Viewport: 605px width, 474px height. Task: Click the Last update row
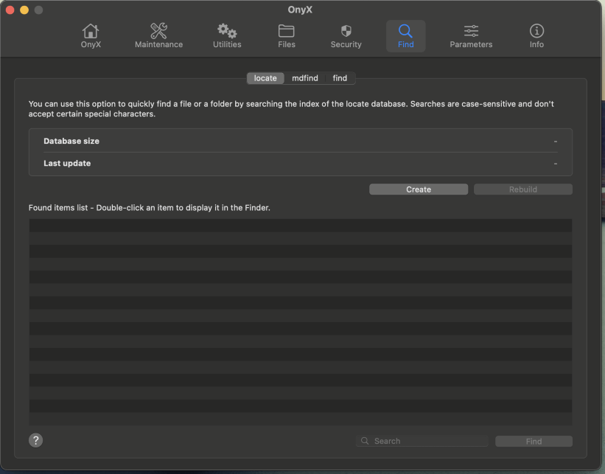pos(300,163)
